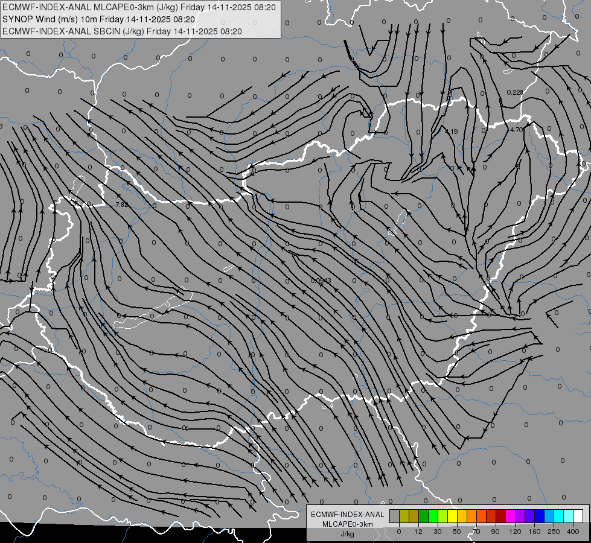Click the gray swatch in the MLCAPE legend
The width and height of the screenshot is (591, 543).
coord(395,516)
